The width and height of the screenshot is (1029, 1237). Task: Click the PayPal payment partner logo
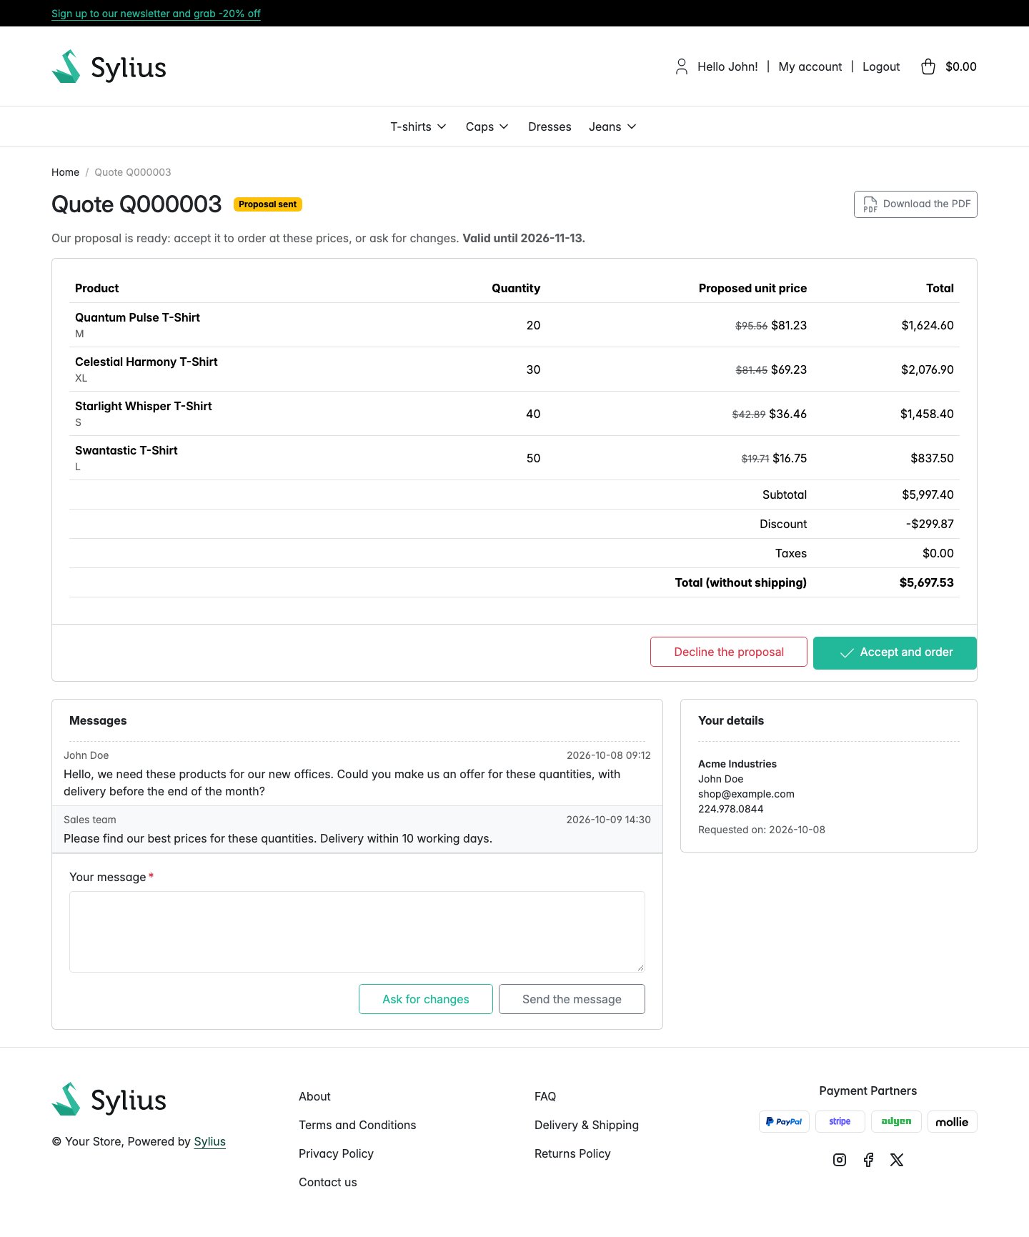coord(784,1121)
